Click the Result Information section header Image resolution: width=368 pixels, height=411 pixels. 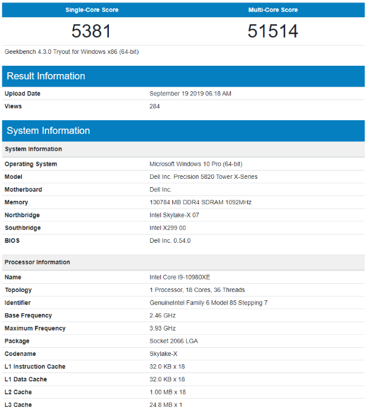click(x=183, y=76)
